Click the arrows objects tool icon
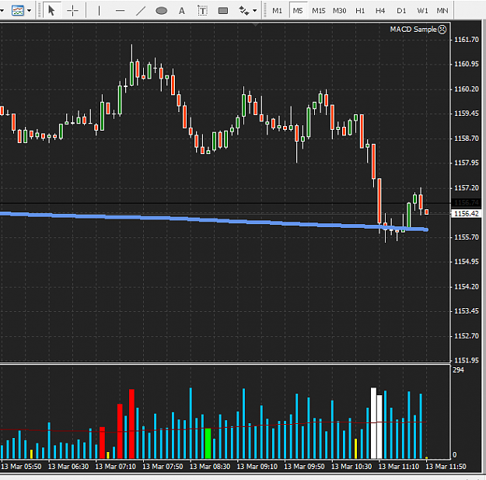The width and height of the screenshot is (486, 480). (244, 11)
